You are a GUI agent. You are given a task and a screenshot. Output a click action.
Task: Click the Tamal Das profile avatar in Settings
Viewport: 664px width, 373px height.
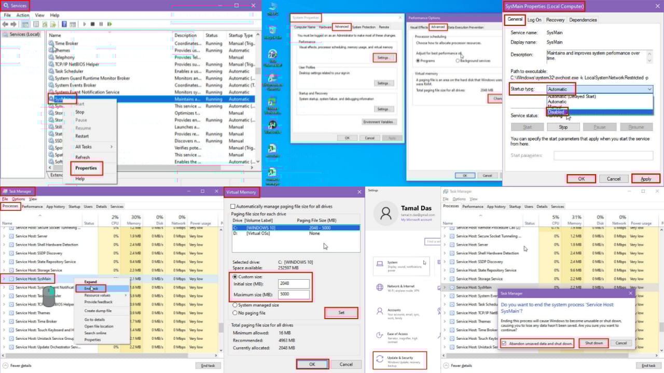point(386,213)
